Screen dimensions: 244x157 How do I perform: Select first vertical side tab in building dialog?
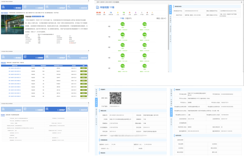pos(170,9)
